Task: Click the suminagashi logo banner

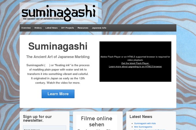Action: [59, 12]
